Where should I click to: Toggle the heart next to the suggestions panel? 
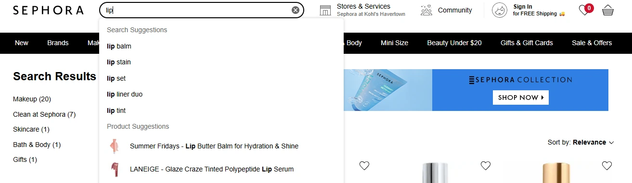pos(364,166)
